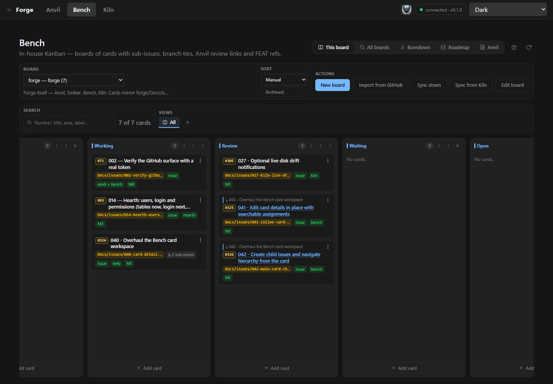
Task: Click the Sync from Kiln button
Action: coord(471,85)
